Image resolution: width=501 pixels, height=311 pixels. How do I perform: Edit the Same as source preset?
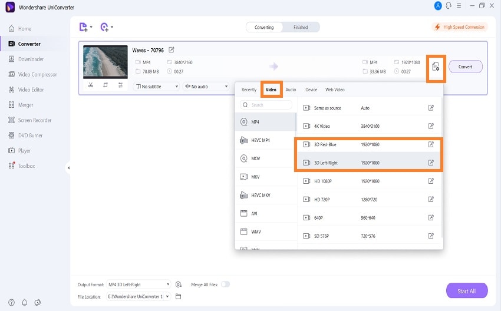[x=431, y=108]
